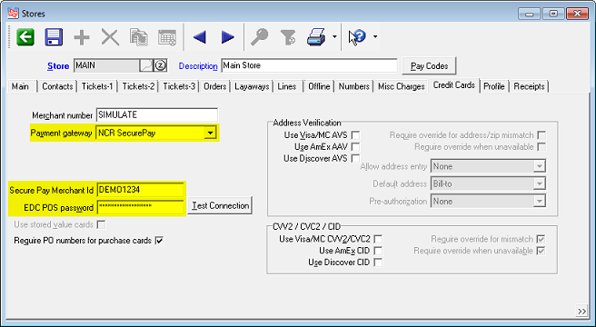Viewport: 596px width, 327px height.
Task: Save the store record with floppy disk icon
Action: tap(54, 37)
